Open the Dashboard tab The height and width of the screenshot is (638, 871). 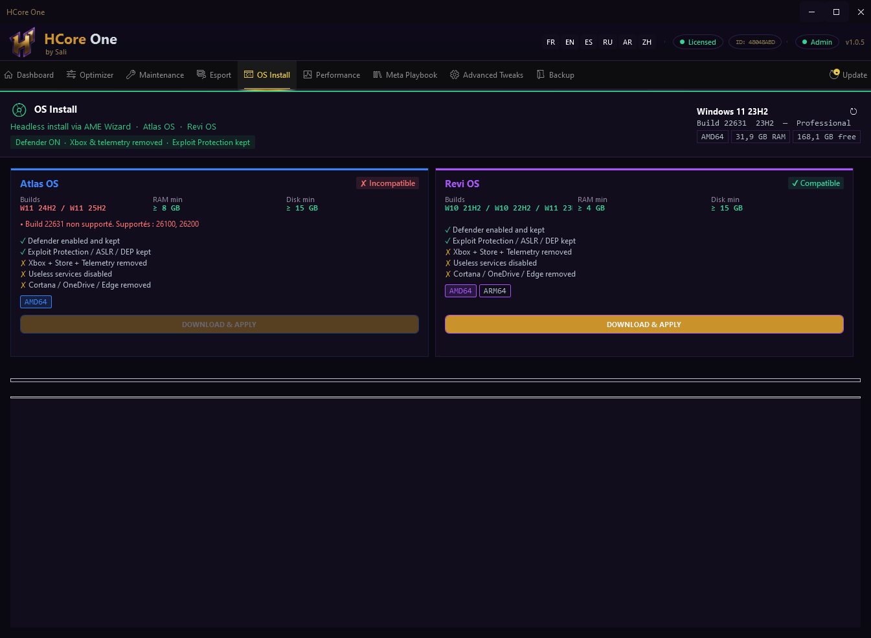pos(29,75)
